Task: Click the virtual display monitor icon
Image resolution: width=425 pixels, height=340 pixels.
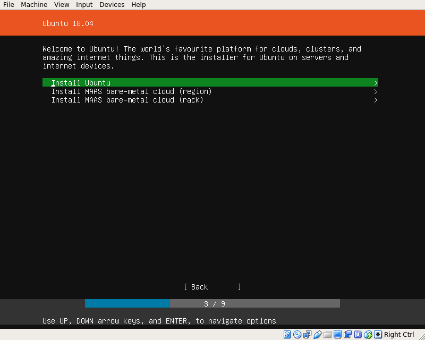Action: (338, 335)
